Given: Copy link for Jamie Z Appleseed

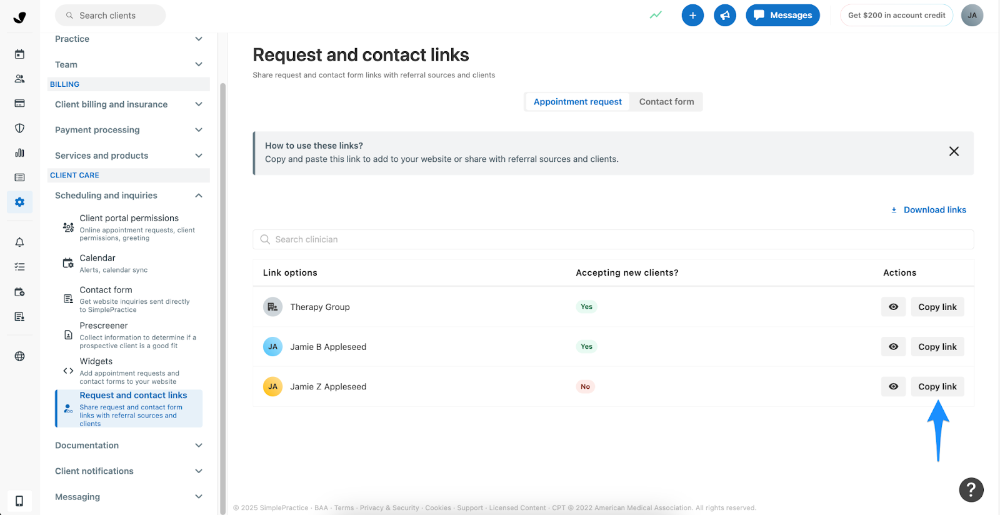Looking at the screenshot, I should 937,387.
